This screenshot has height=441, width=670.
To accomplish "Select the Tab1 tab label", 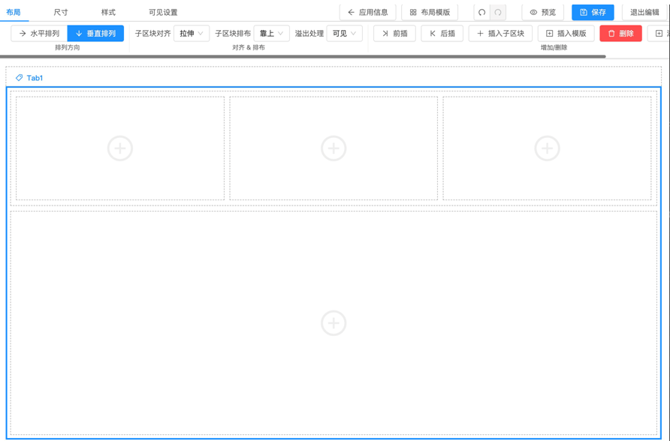I will coord(35,77).
